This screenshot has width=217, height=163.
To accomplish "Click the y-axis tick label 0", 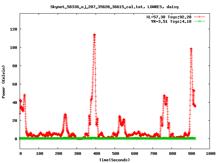I will 16,139.
